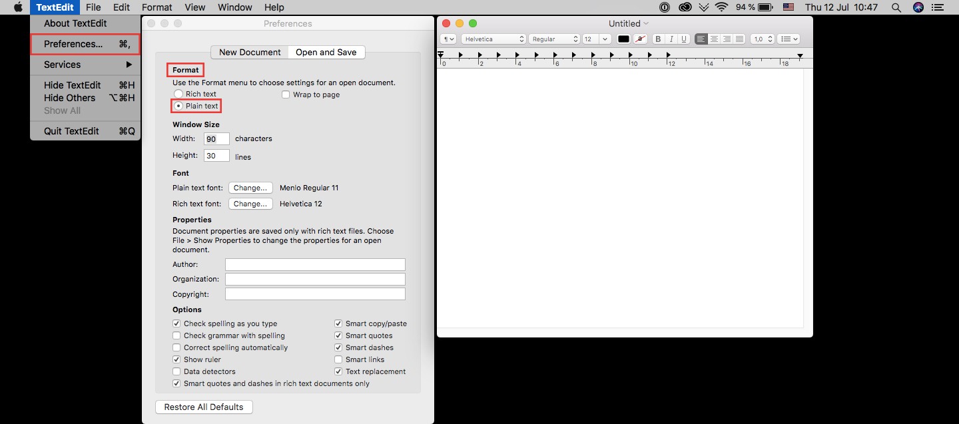Choose Preferences… from TextEdit menu

(85, 44)
